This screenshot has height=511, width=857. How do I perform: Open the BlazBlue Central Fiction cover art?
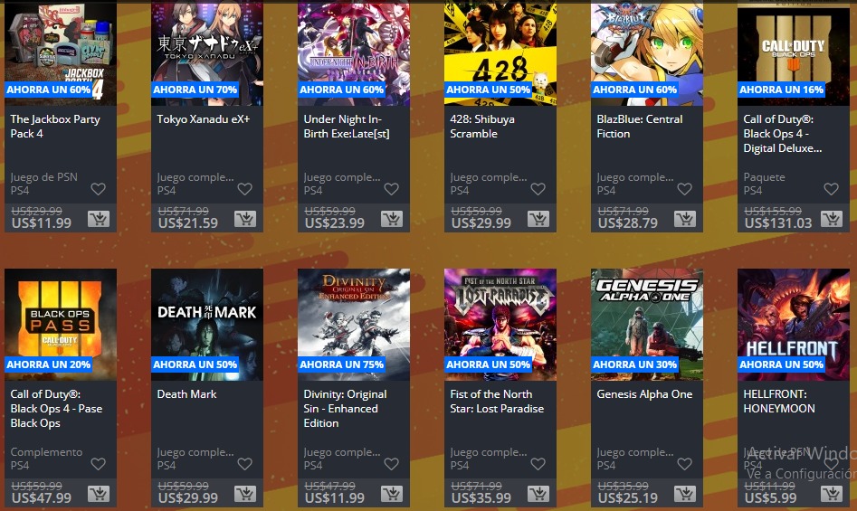coord(646,53)
